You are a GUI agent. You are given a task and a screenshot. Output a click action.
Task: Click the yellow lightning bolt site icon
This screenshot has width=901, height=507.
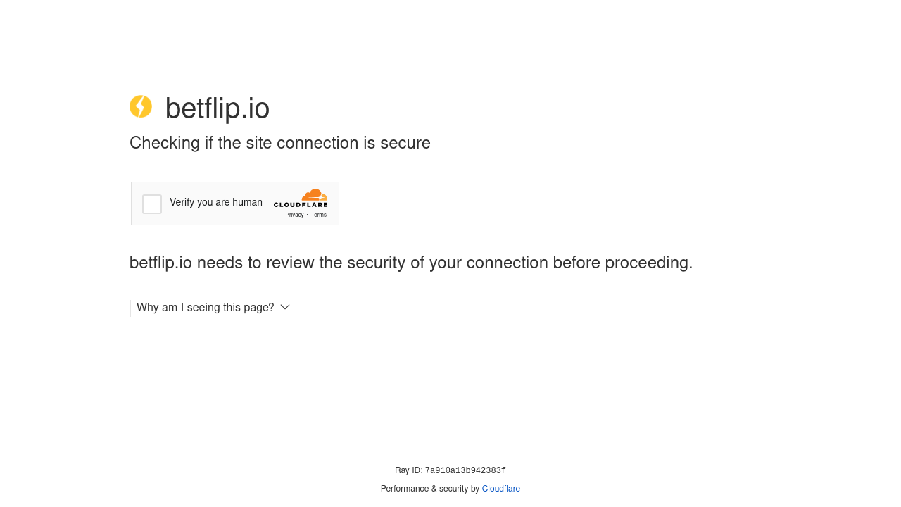pyautogui.click(x=141, y=106)
